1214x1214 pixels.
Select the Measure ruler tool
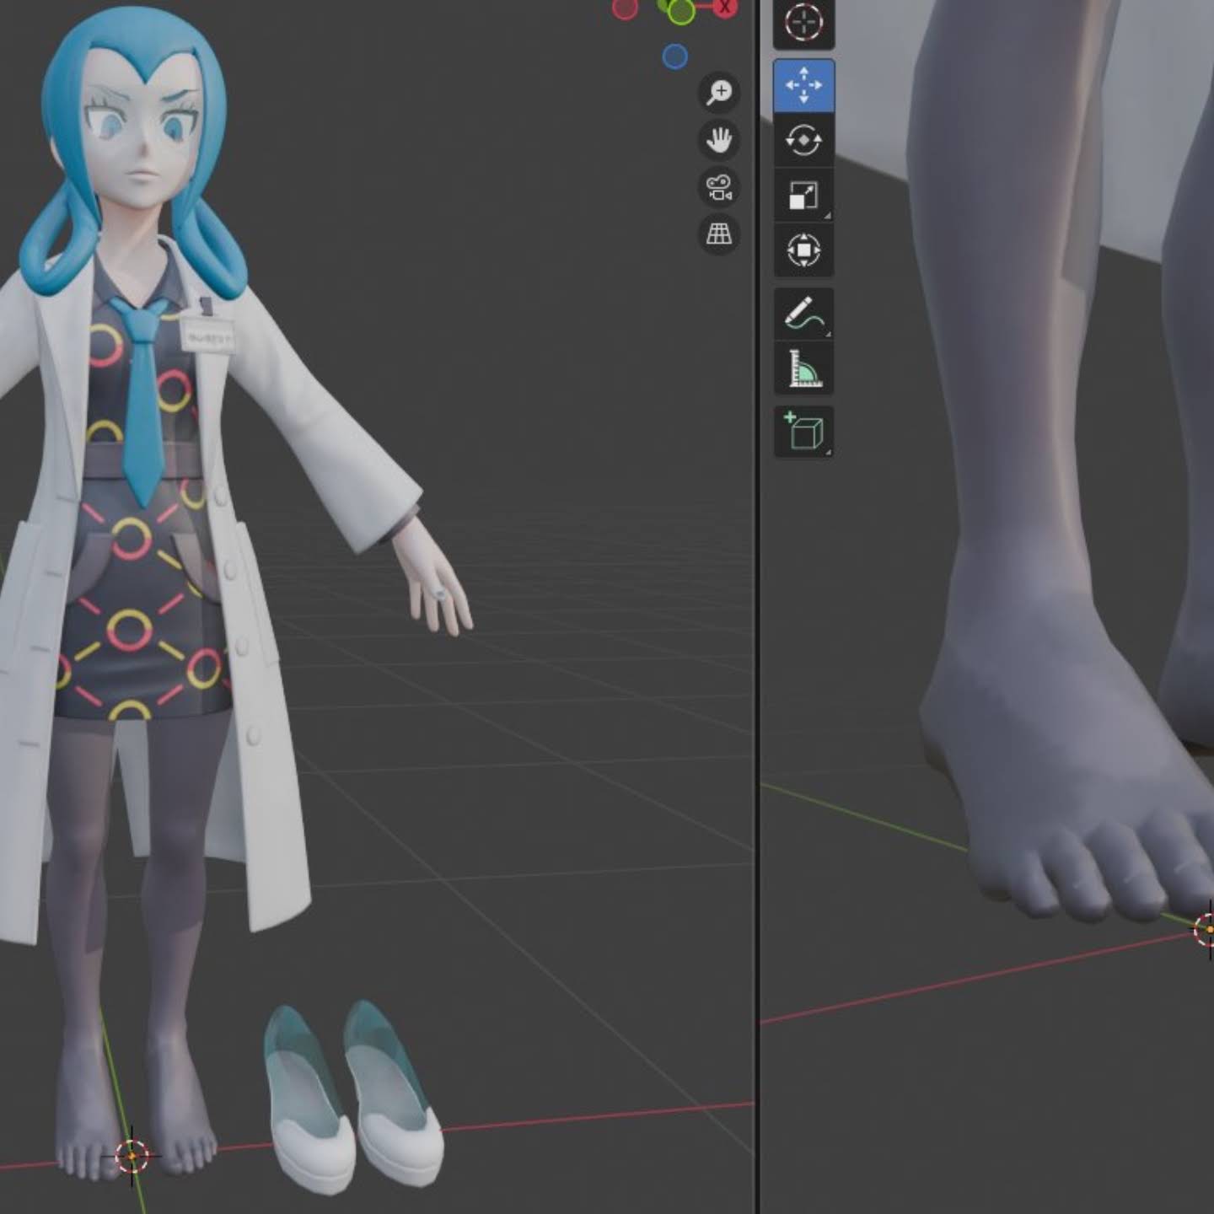(x=803, y=368)
